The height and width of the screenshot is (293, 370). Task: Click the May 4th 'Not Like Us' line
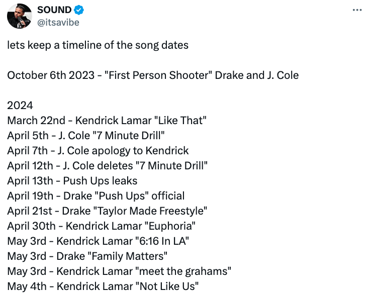point(103,286)
